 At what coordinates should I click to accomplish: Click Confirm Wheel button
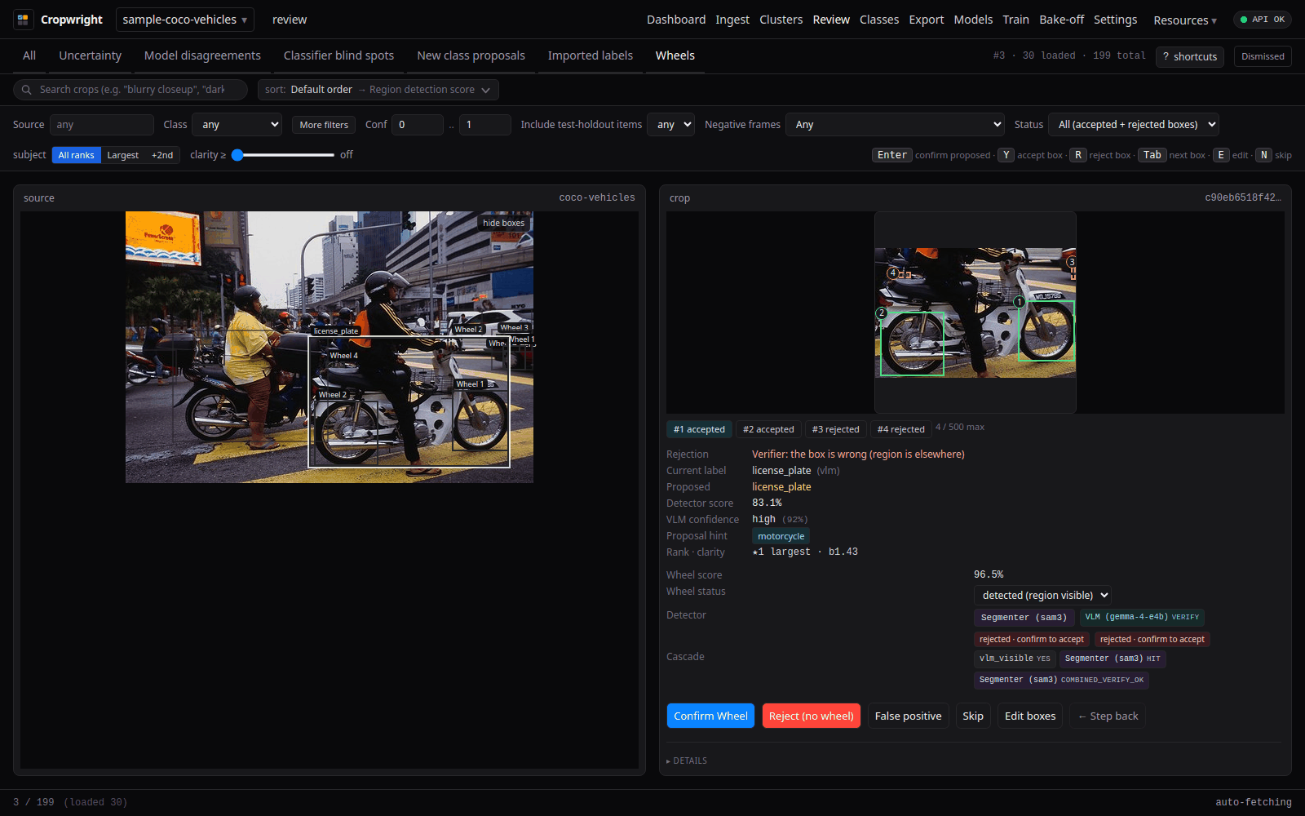click(x=710, y=716)
